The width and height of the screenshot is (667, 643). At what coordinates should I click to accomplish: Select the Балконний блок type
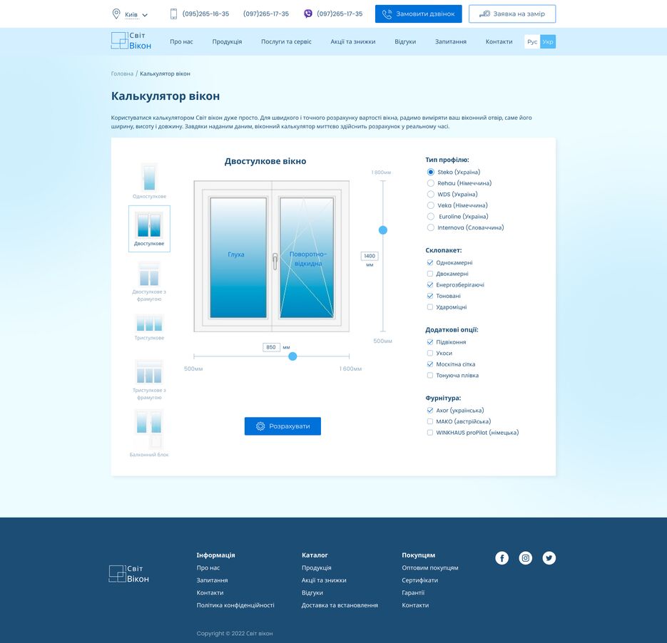pyautogui.click(x=149, y=433)
